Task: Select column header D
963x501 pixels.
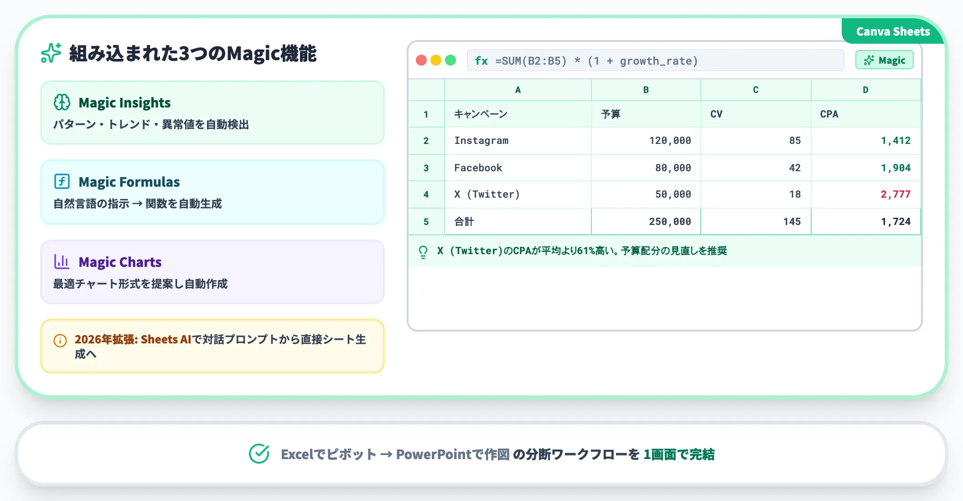Action: pos(865,90)
